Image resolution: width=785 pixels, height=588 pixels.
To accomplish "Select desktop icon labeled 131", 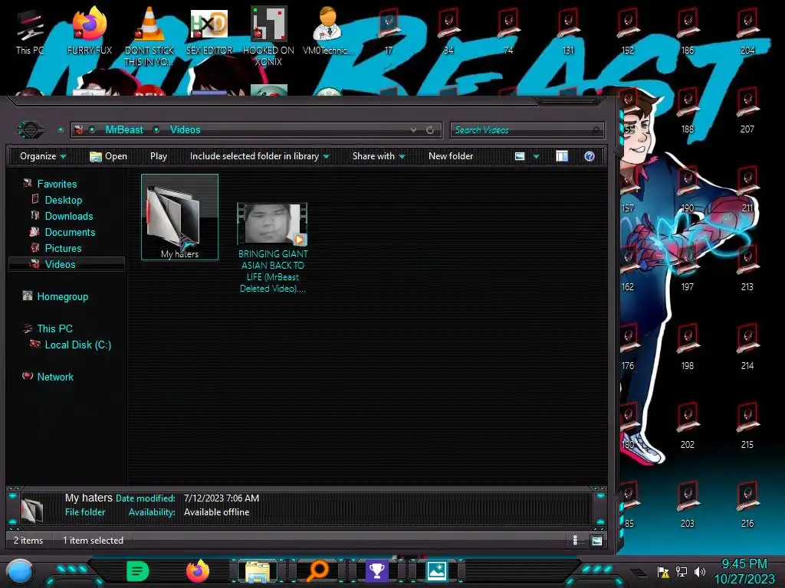I will (x=568, y=31).
